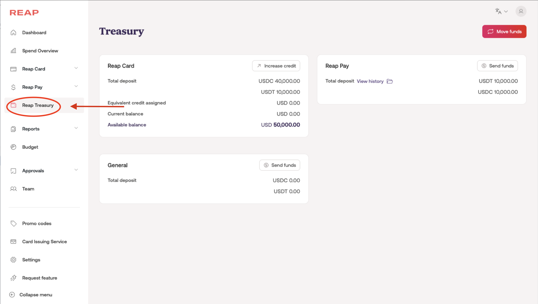The height and width of the screenshot is (304, 538).
Task: Expand the Reports submenu chevron
Action: (76, 128)
